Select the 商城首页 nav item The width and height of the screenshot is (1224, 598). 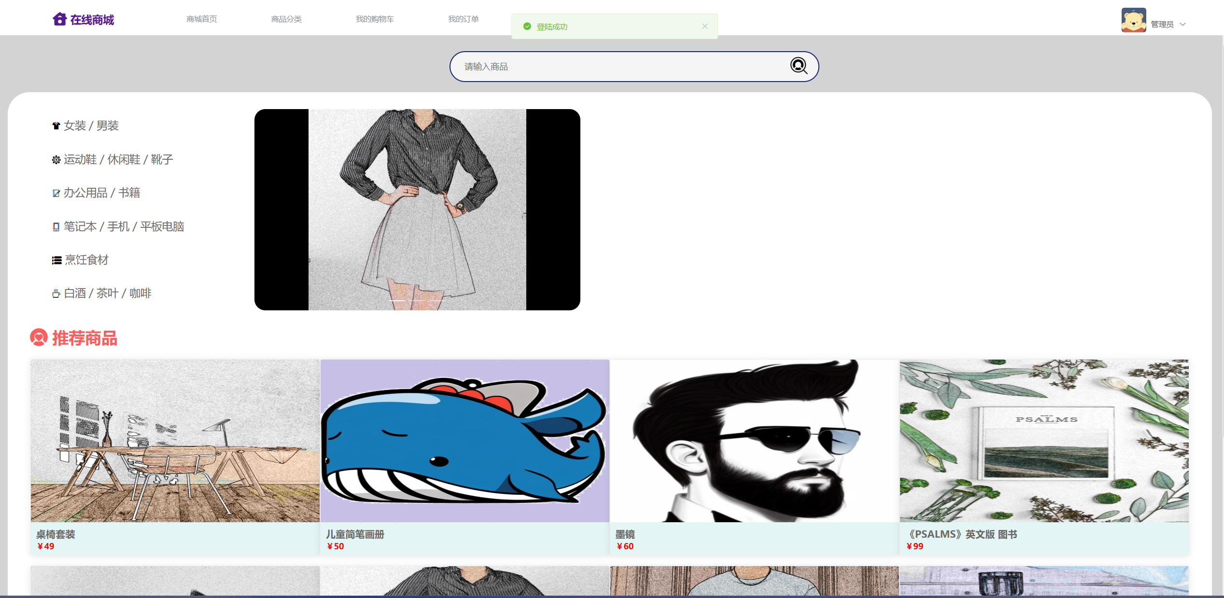point(201,19)
